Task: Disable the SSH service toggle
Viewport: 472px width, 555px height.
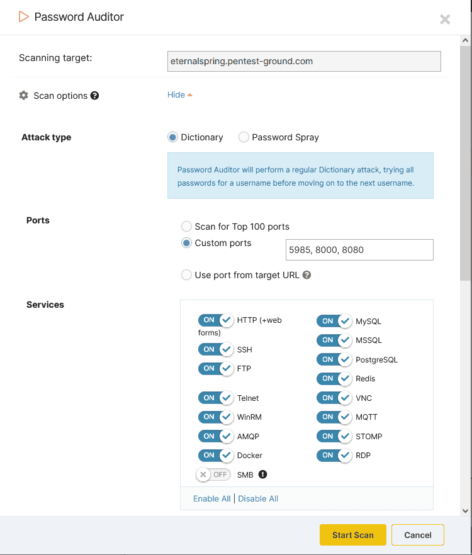Action: pos(216,349)
